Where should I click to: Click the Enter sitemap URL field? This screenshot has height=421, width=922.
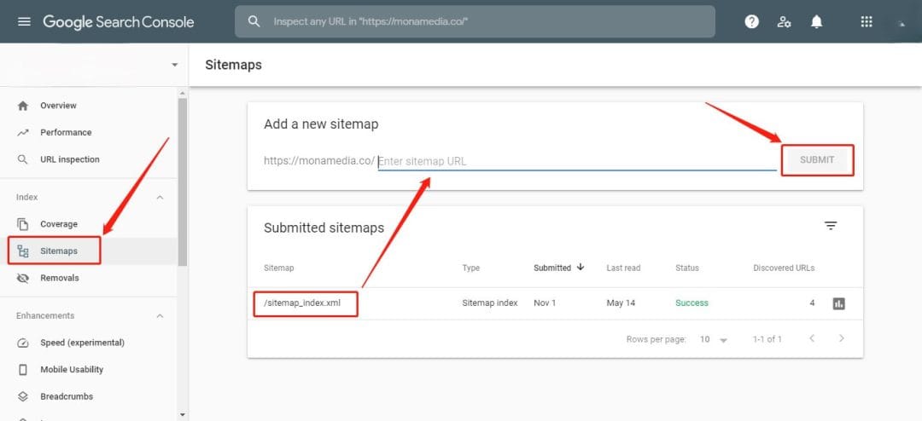[576, 161]
